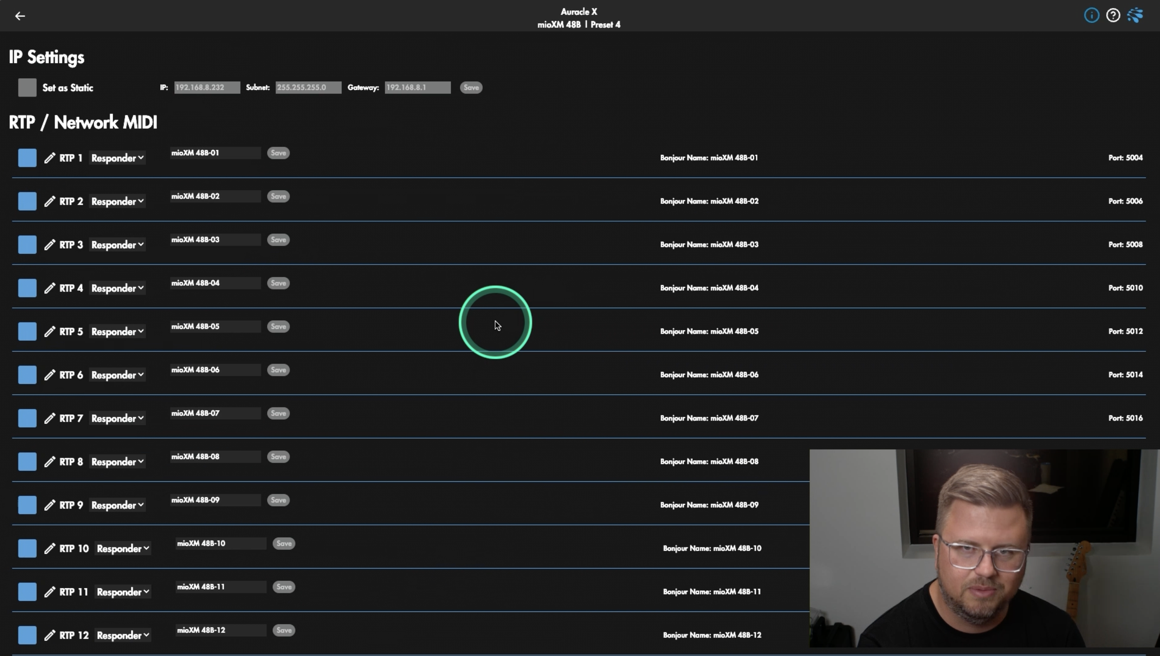1160x656 pixels.
Task: Click the pencil edit icon for RTP 5
Action: (50, 332)
